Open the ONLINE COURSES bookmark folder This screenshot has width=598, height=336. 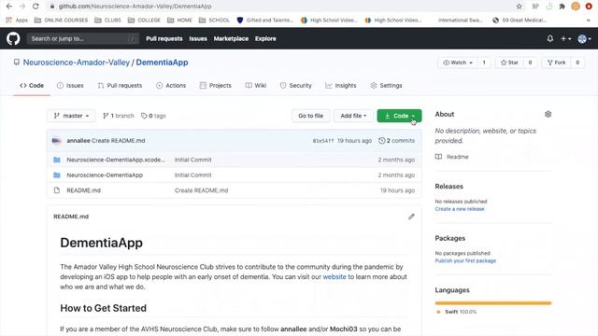[61, 21]
